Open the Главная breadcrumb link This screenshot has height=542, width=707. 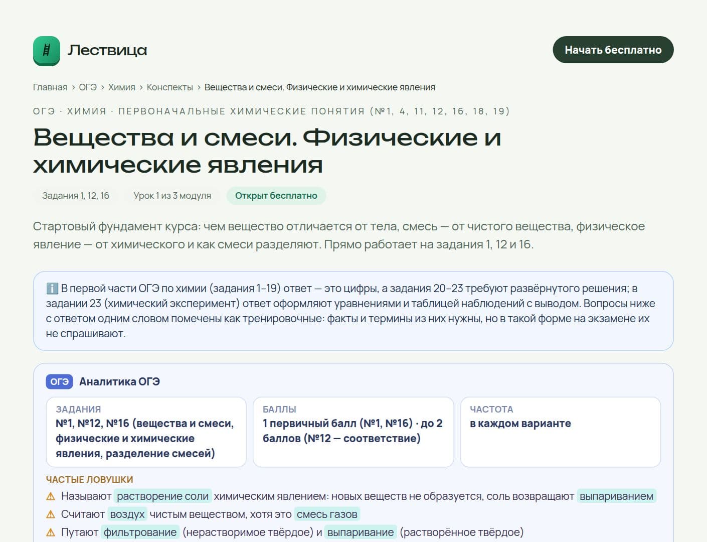50,87
